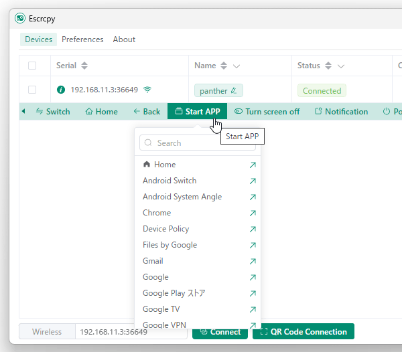Screen dimensions: 402x352
Task: Click the green info icon beside serial
Action: [61, 90]
